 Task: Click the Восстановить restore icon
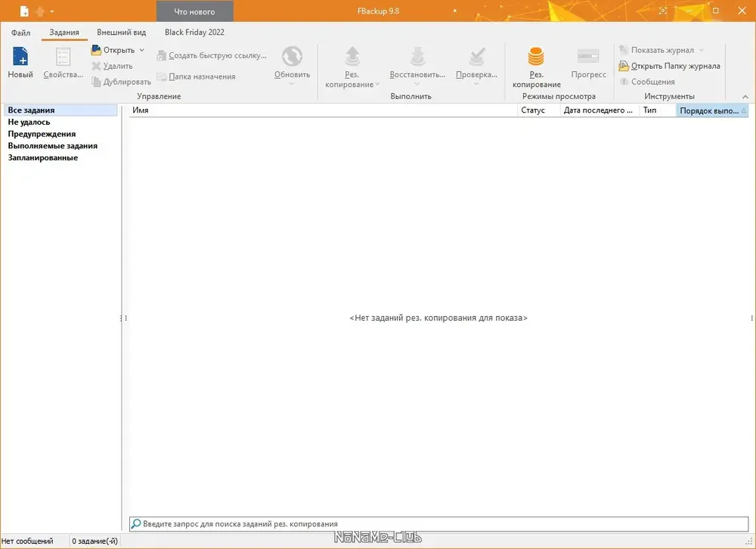coord(417,57)
